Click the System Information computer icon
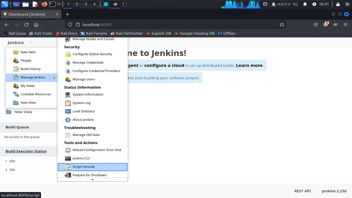Image resolution: width=352 pixels, height=198 pixels. tap(68, 95)
